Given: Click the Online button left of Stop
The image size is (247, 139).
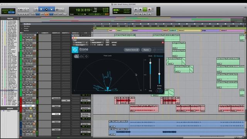Looking at the screenshot, I should click(136, 10).
